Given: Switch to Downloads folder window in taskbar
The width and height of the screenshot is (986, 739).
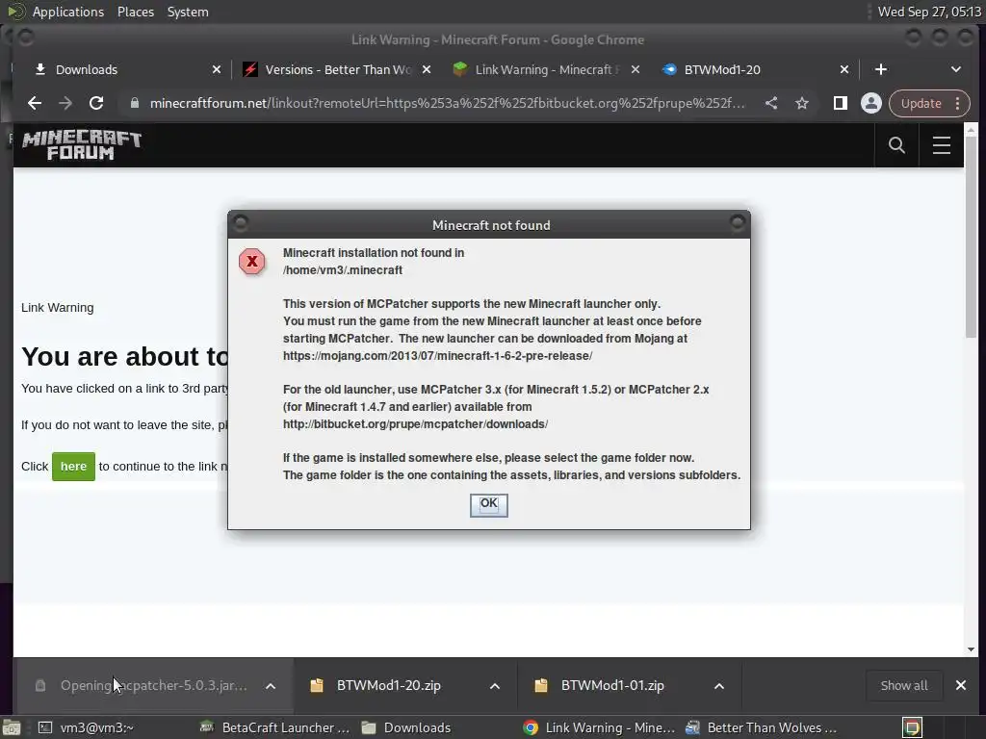Looking at the screenshot, I should click(405, 727).
